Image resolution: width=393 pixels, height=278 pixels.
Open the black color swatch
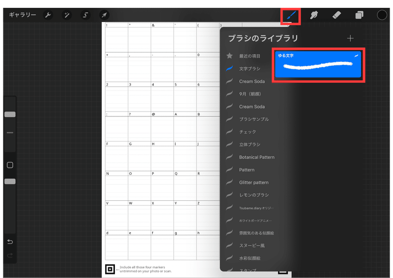tap(382, 15)
